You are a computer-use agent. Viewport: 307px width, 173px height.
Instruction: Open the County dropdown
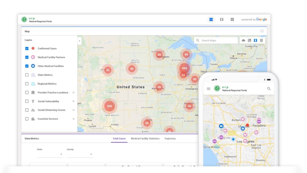pos(80,154)
